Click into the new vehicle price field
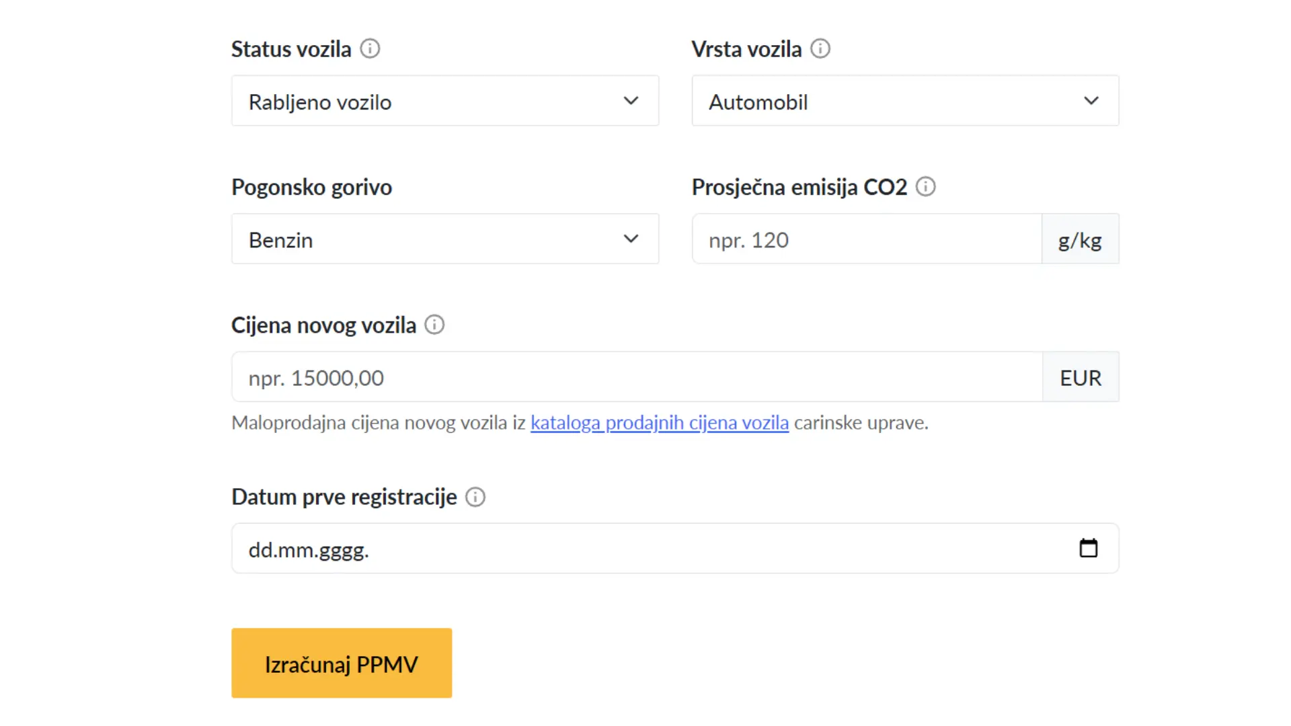Image resolution: width=1291 pixels, height=726 pixels. point(636,377)
